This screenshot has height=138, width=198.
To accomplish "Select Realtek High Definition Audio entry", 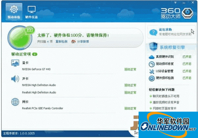I will click(x=39, y=92).
